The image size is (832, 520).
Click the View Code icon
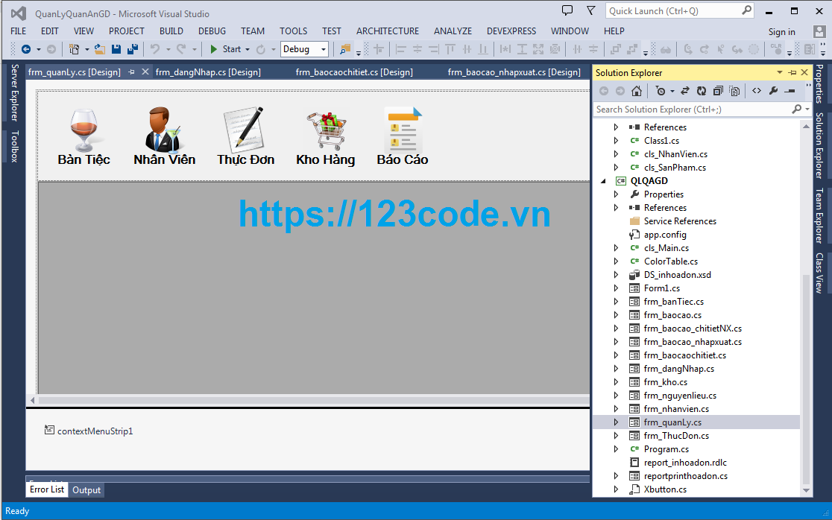[x=757, y=90]
